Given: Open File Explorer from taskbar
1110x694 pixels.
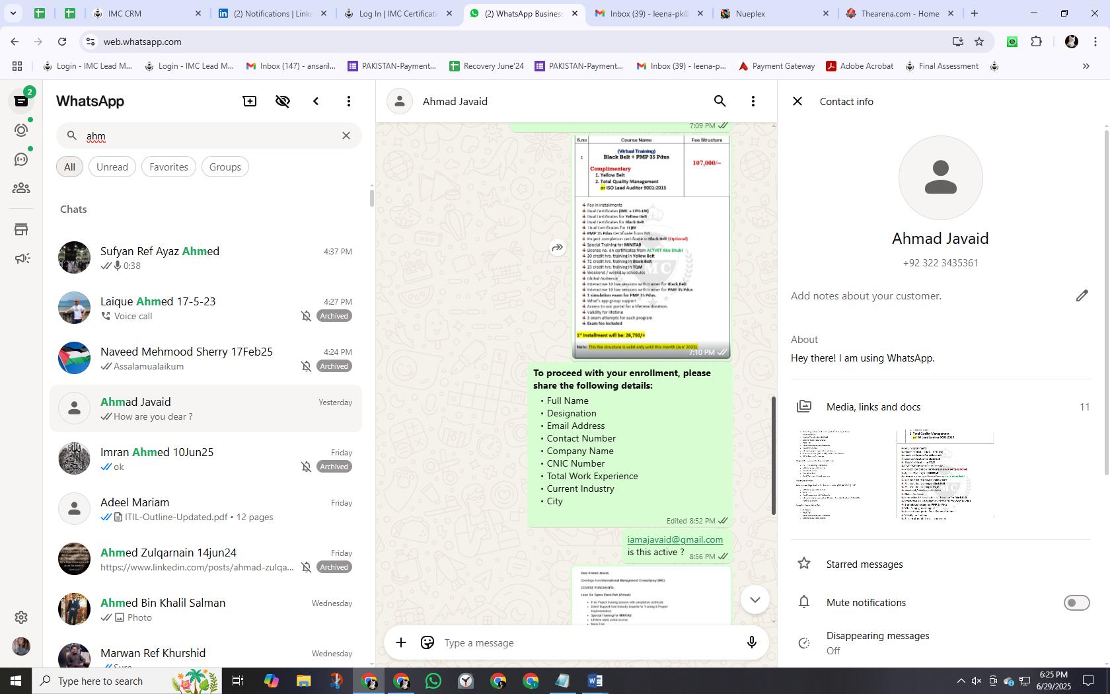Looking at the screenshot, I should click(303, 681).
